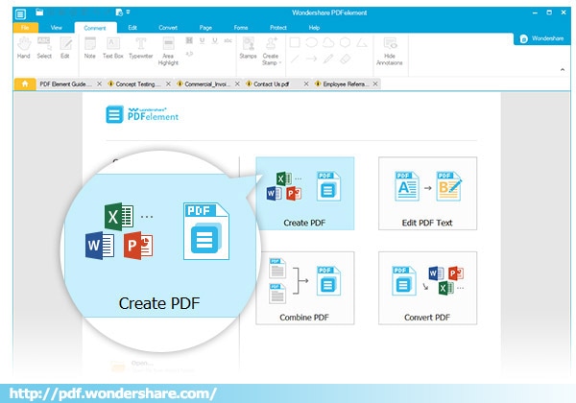Collapse the ribbon with the chevron arrow
This screenshot has width=576, height=403.
click(562, 70)
